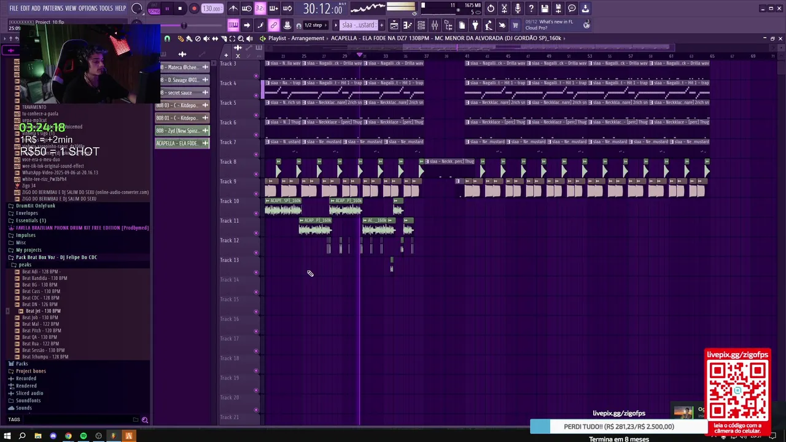Open What's new in FL Cloud news

click(x=558, y=25)
